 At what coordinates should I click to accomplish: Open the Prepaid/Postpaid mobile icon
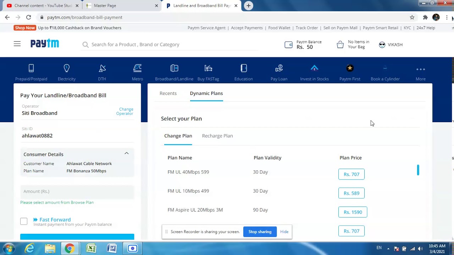(31, 68)
